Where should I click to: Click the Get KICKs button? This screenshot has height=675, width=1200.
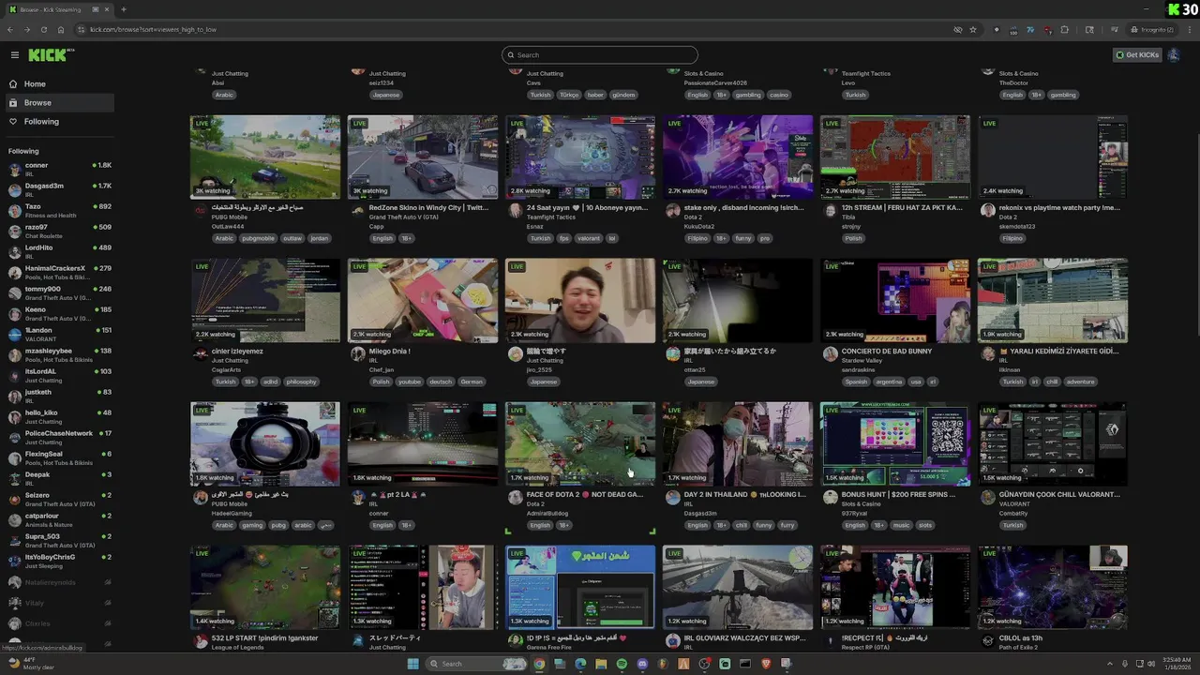coord(1137,55)
